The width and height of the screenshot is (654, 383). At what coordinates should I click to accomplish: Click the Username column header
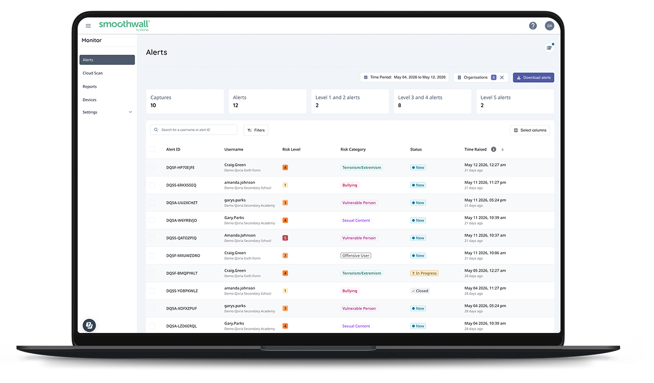(233, 150)
